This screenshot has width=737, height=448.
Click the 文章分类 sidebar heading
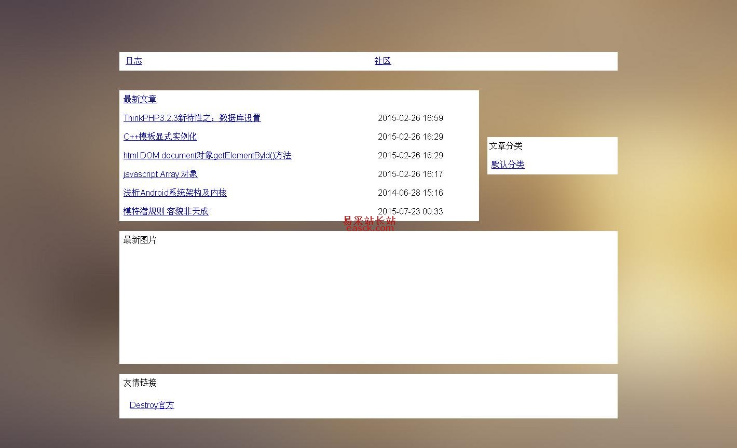tap(506, 146)
